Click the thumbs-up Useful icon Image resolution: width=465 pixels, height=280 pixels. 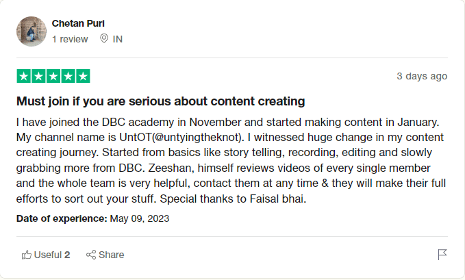point(27,255)
